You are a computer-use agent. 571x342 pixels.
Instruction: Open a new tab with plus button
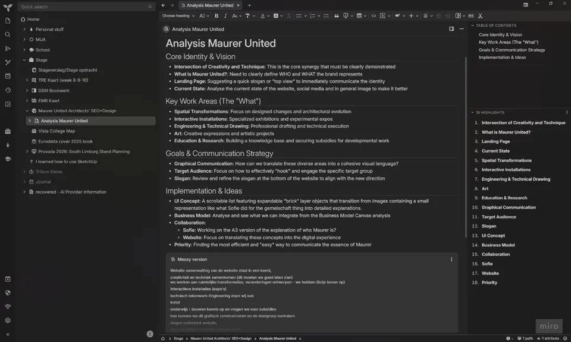point(249,5)
